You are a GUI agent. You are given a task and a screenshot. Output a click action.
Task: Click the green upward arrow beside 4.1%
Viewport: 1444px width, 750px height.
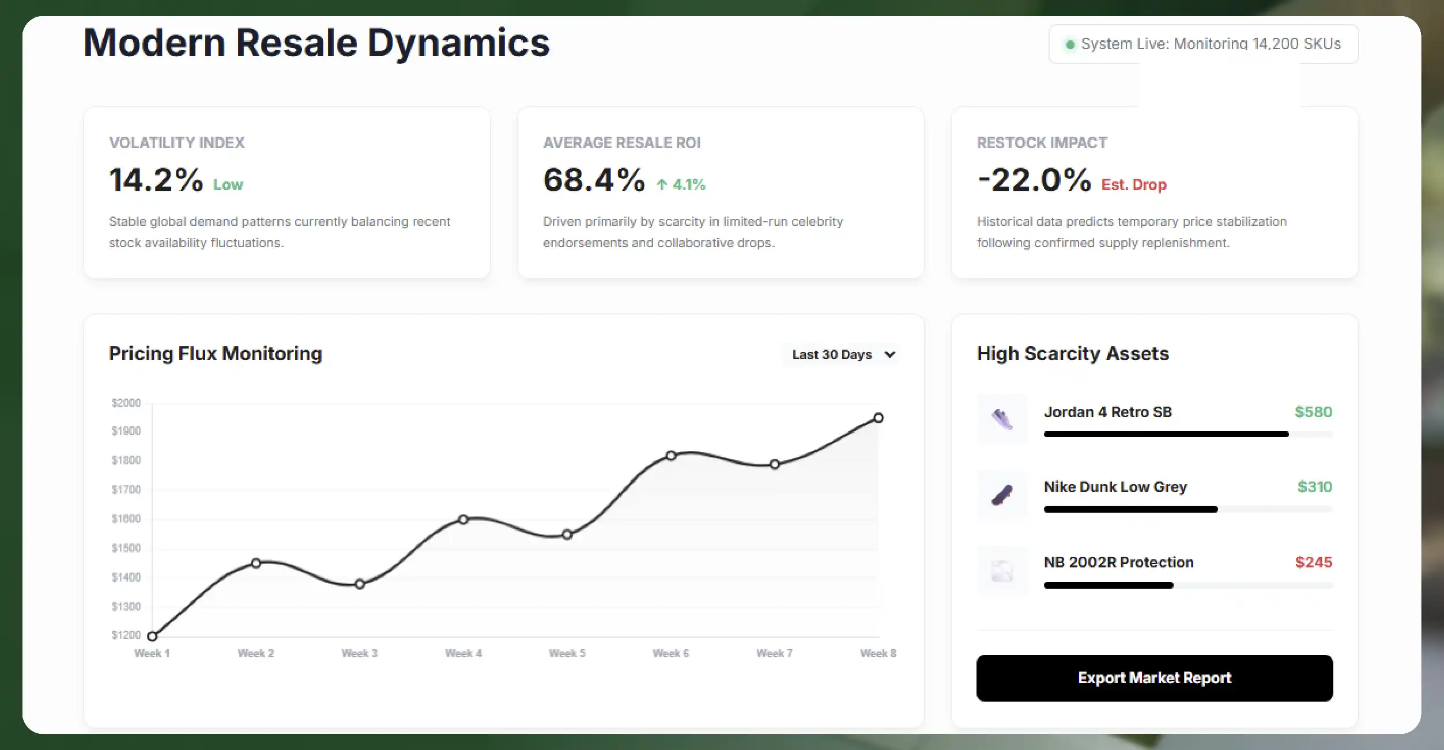tap(661, 185)
